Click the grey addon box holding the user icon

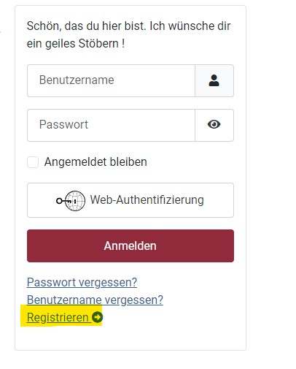214,80
